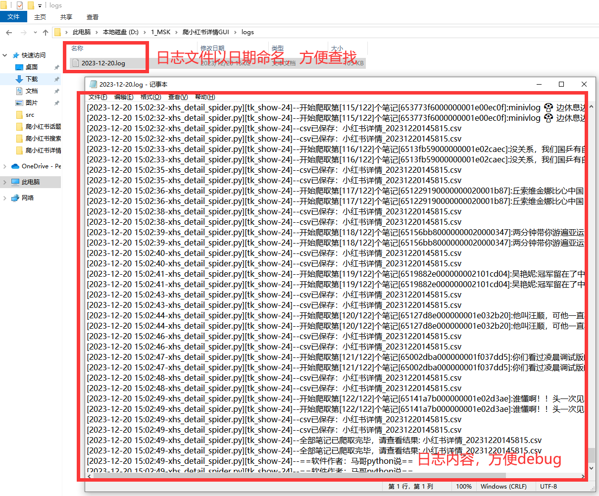Open 图片 in quick access
This screenshot has height=496, width=599.
click(x=32, y=103)
